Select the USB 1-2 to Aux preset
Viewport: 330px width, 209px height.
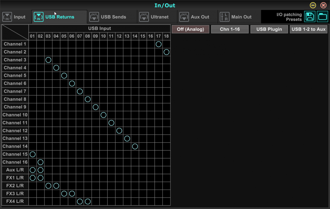coord(309,29)
